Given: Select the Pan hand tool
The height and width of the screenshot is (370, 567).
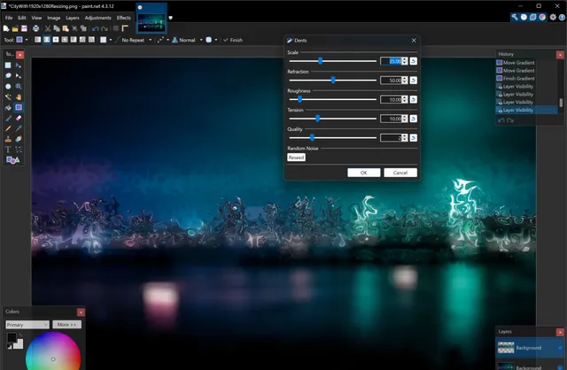Looking at the screenshot, I should 19,96.
